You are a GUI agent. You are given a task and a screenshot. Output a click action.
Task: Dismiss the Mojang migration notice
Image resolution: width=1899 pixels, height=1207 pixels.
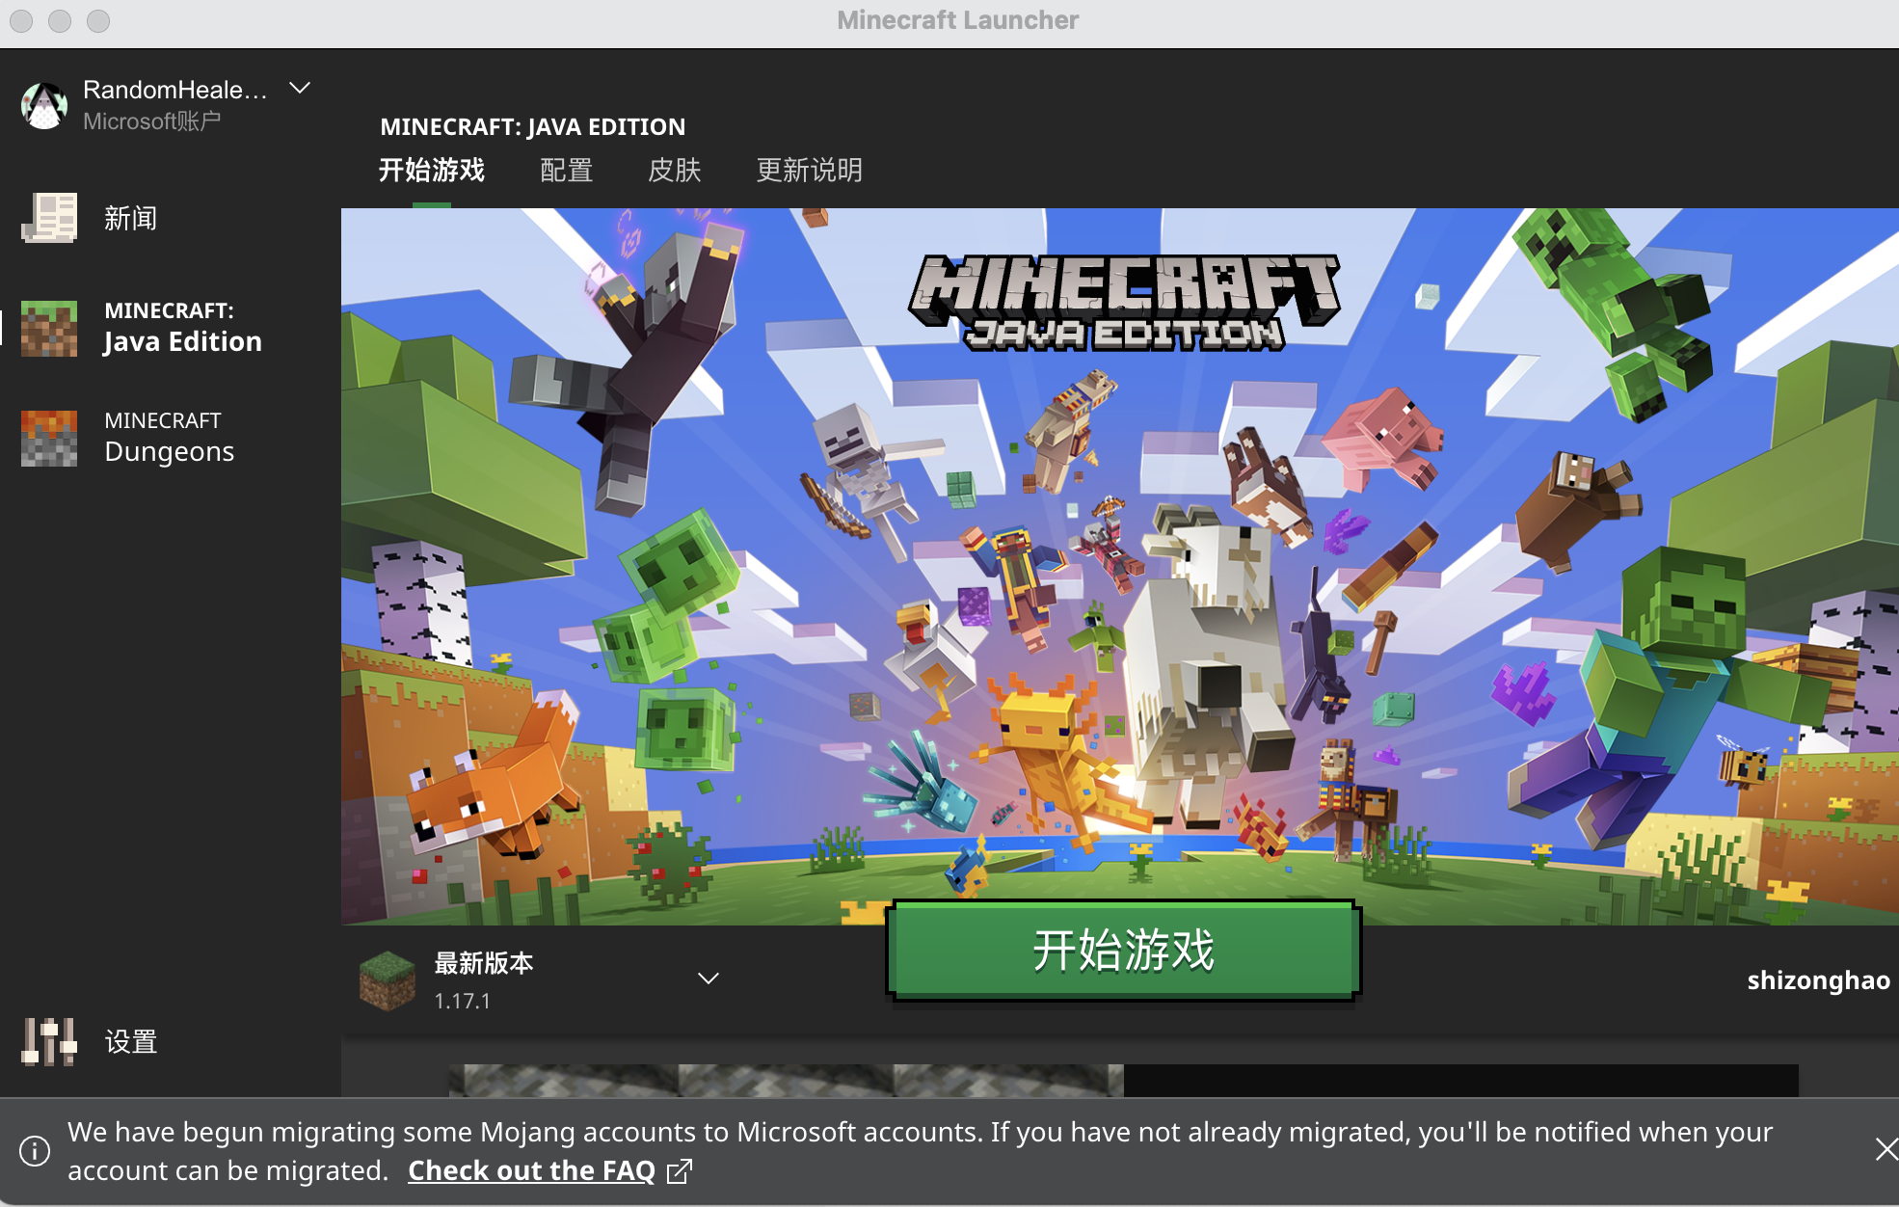click(1886, 1148)
